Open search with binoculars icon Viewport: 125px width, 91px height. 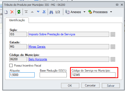pyautogui.click(x=51, y=12)
